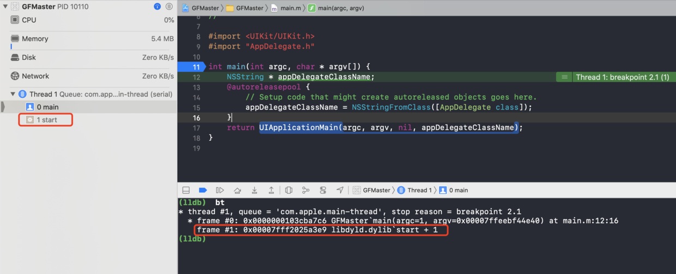Open Environment Overrides control
Image resolution: width=676 pixels, height=274 pixels.
coord(323,190)
